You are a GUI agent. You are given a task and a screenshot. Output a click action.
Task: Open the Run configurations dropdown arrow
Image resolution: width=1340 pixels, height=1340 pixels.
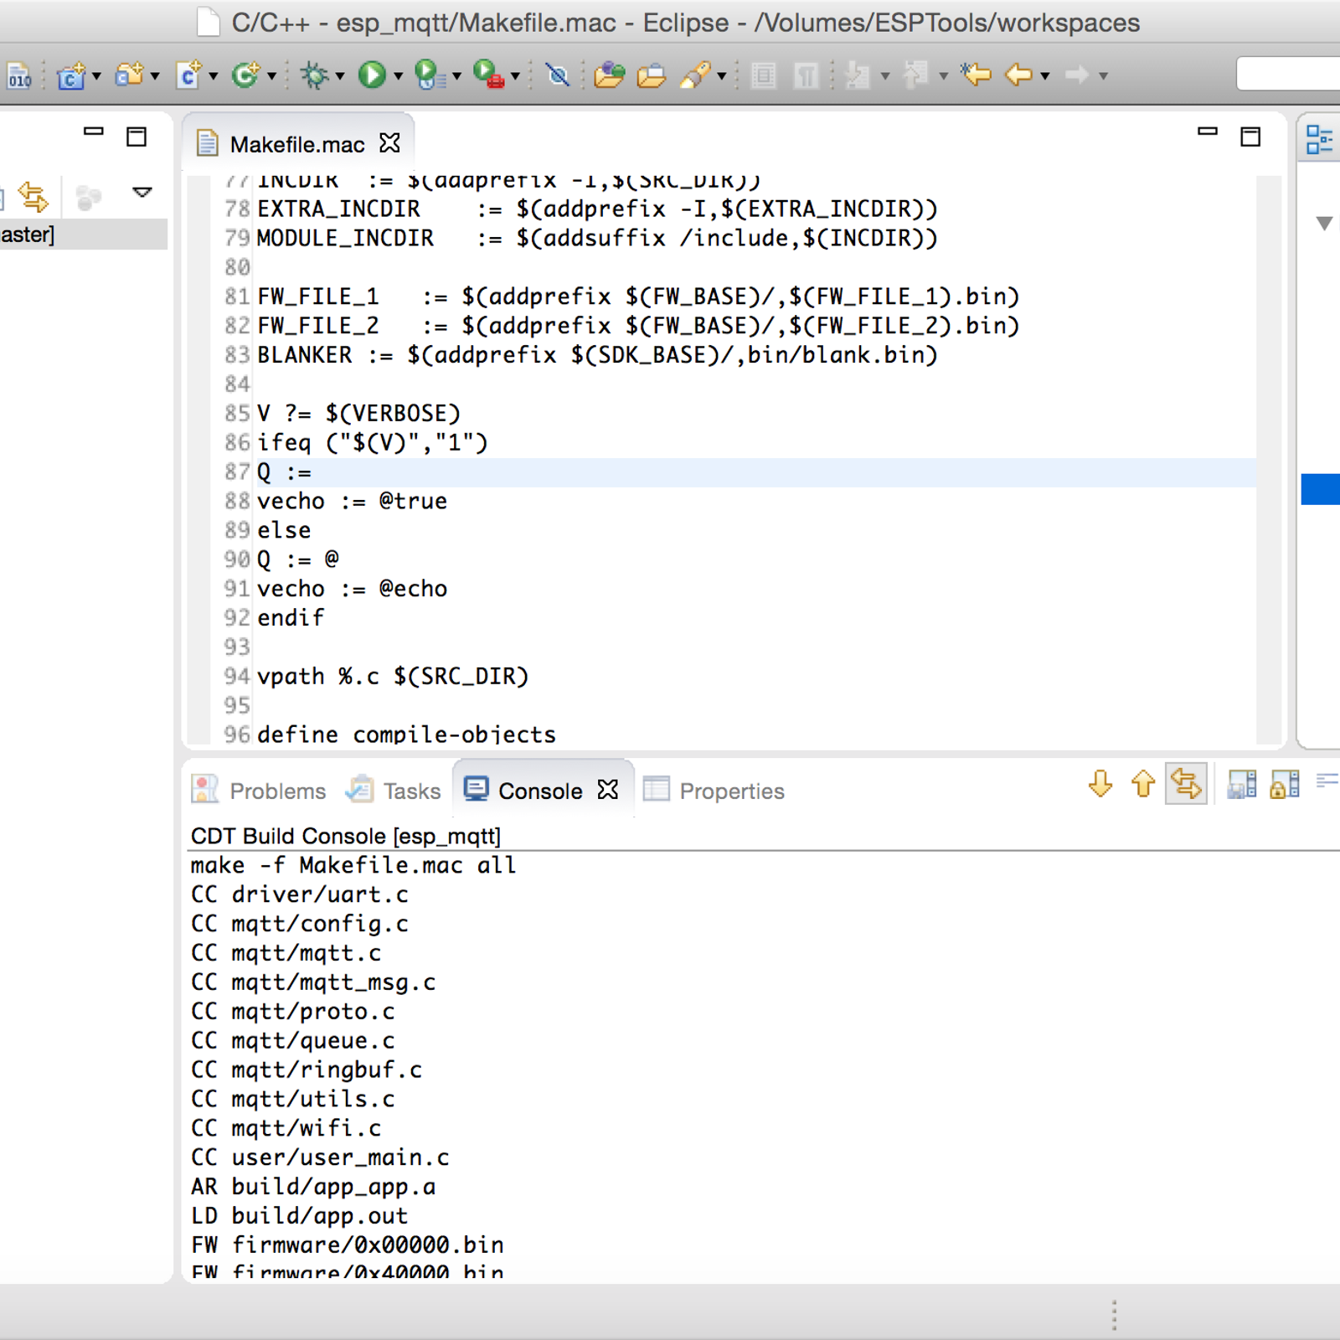coord(399,77)
